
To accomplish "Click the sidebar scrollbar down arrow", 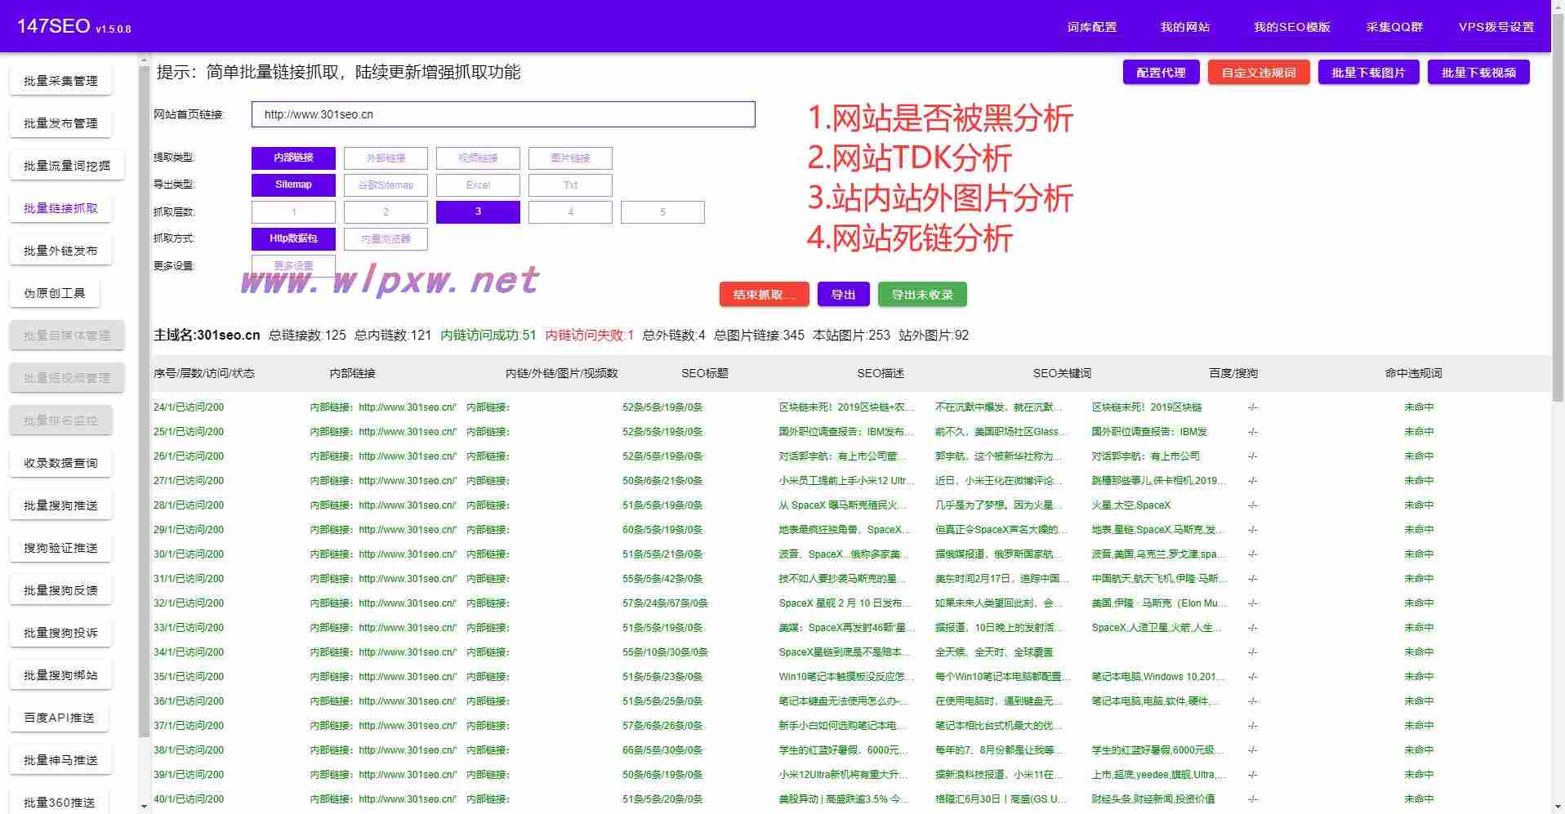I will point(144,807).
